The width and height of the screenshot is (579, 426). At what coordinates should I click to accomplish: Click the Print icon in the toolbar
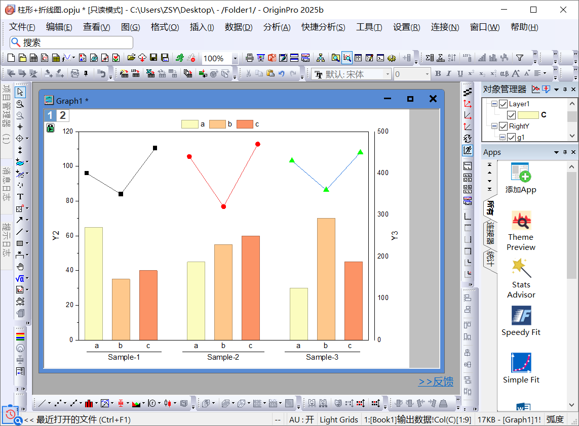tap(249, 58)
